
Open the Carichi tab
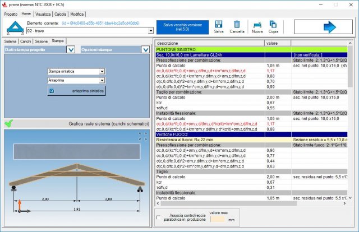pyautogui.click(x=25, y=41)
